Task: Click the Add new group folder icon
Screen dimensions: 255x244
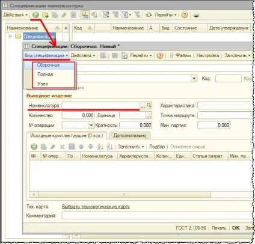Action: (x=45, y=15)
